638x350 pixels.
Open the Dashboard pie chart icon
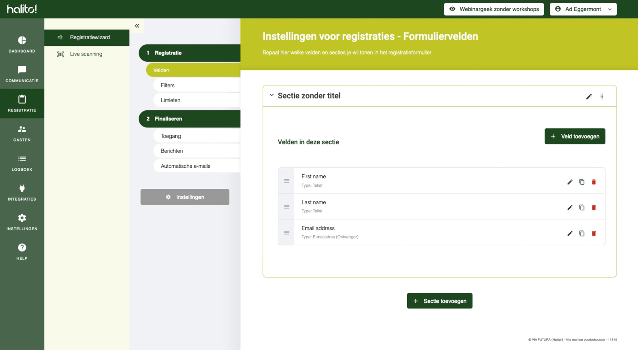[x=22, y=40]
